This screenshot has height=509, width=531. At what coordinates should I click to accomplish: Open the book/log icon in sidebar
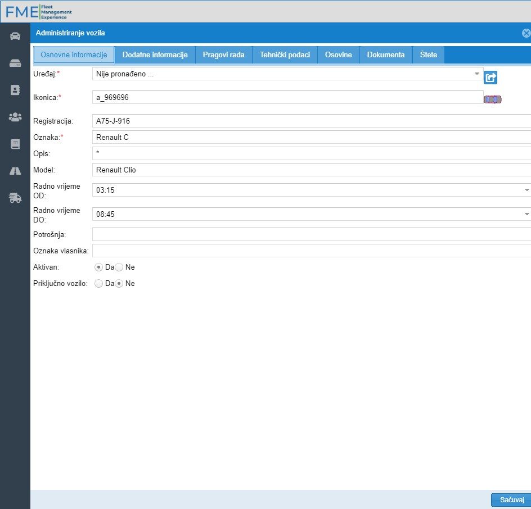[15, 144]
